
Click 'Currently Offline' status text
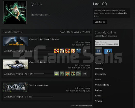105,33
